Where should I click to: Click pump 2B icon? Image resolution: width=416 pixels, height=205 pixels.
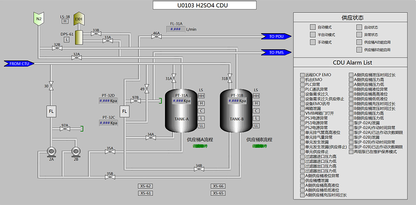point(75,151)
